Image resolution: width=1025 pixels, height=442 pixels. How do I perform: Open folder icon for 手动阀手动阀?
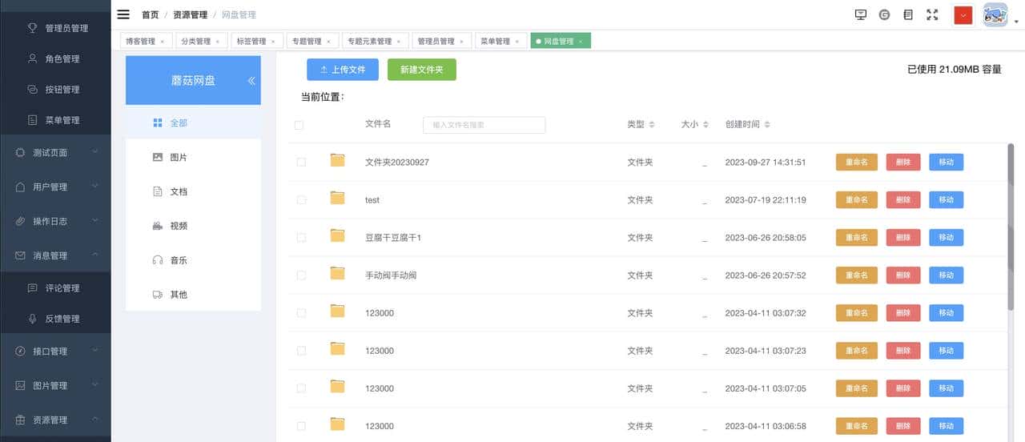pyautogui.click(x=337, y=274)
